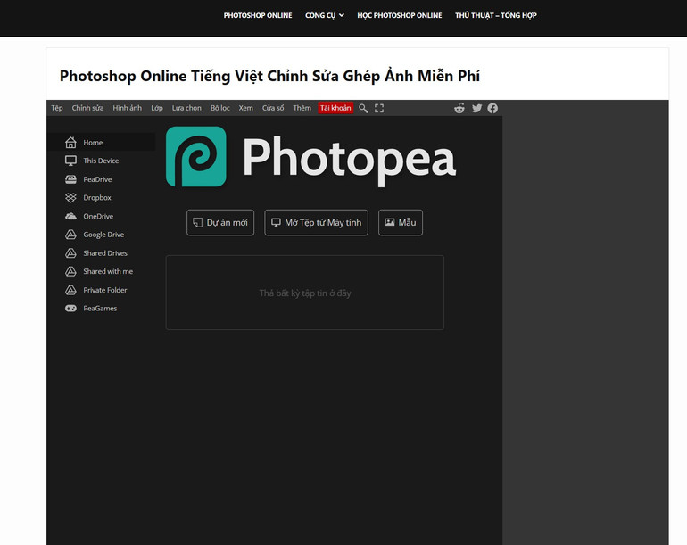Expand the CÔNG CỤ dropdown
The width and height of the screenshot is (687, 545).
pos(325,15)
